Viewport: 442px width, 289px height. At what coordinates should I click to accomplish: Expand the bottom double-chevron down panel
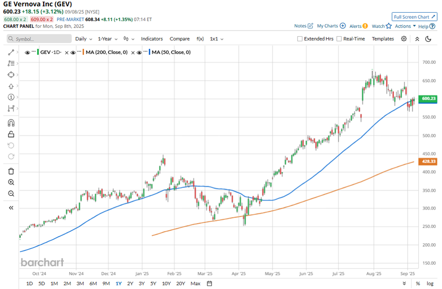404,283
